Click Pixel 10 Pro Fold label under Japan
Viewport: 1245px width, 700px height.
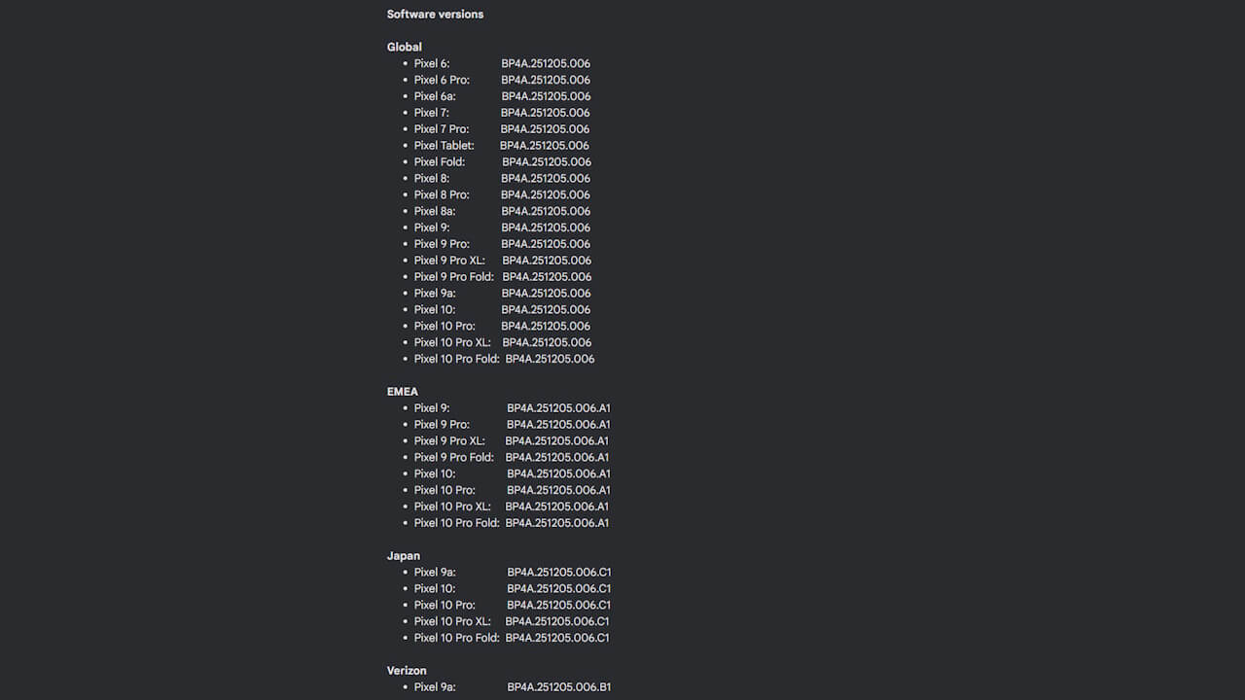[456, 638]
